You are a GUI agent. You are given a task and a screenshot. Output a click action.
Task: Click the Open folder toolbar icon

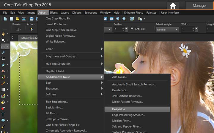[x=18, y=19]
